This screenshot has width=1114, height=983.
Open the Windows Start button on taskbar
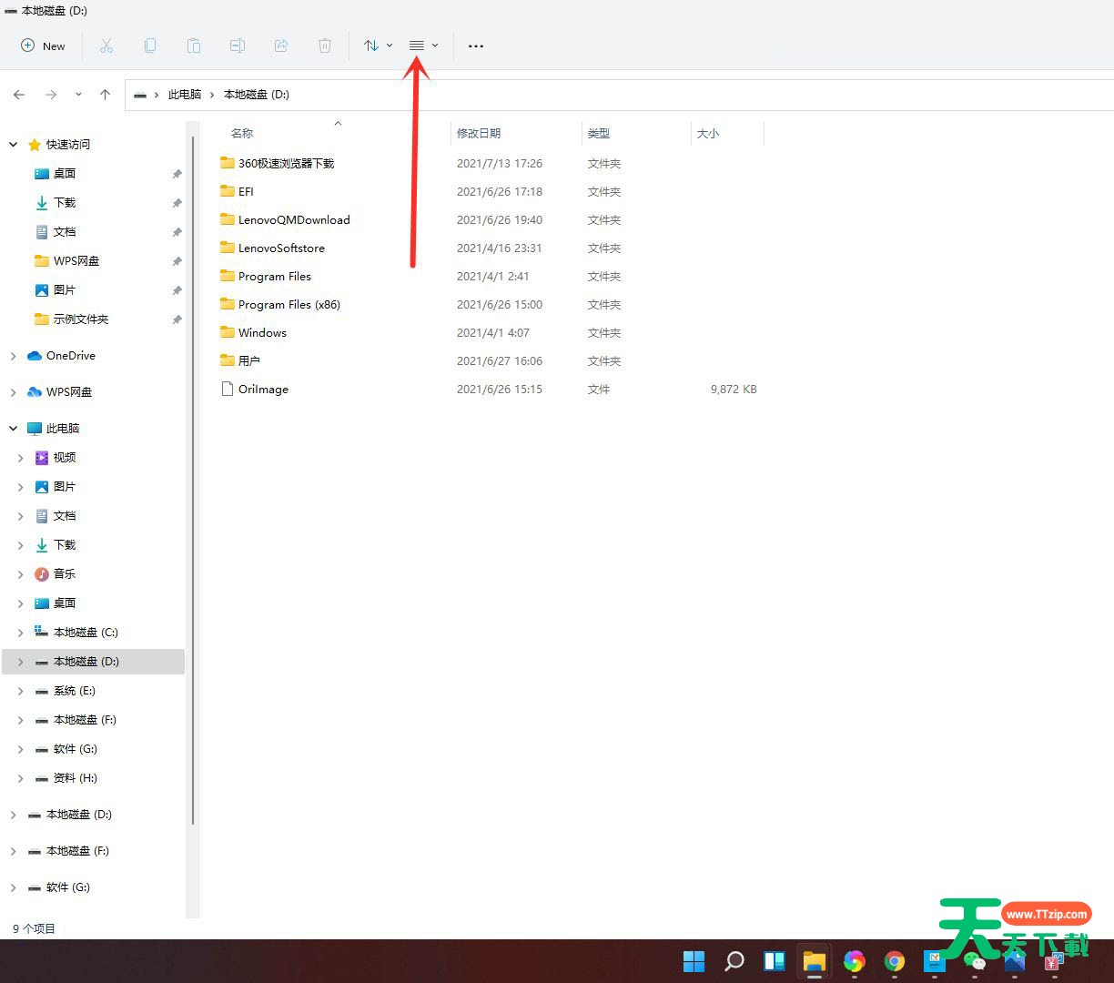[x=694, y=961]
